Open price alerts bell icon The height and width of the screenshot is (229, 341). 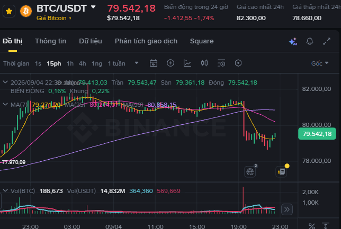pos(310,41)
